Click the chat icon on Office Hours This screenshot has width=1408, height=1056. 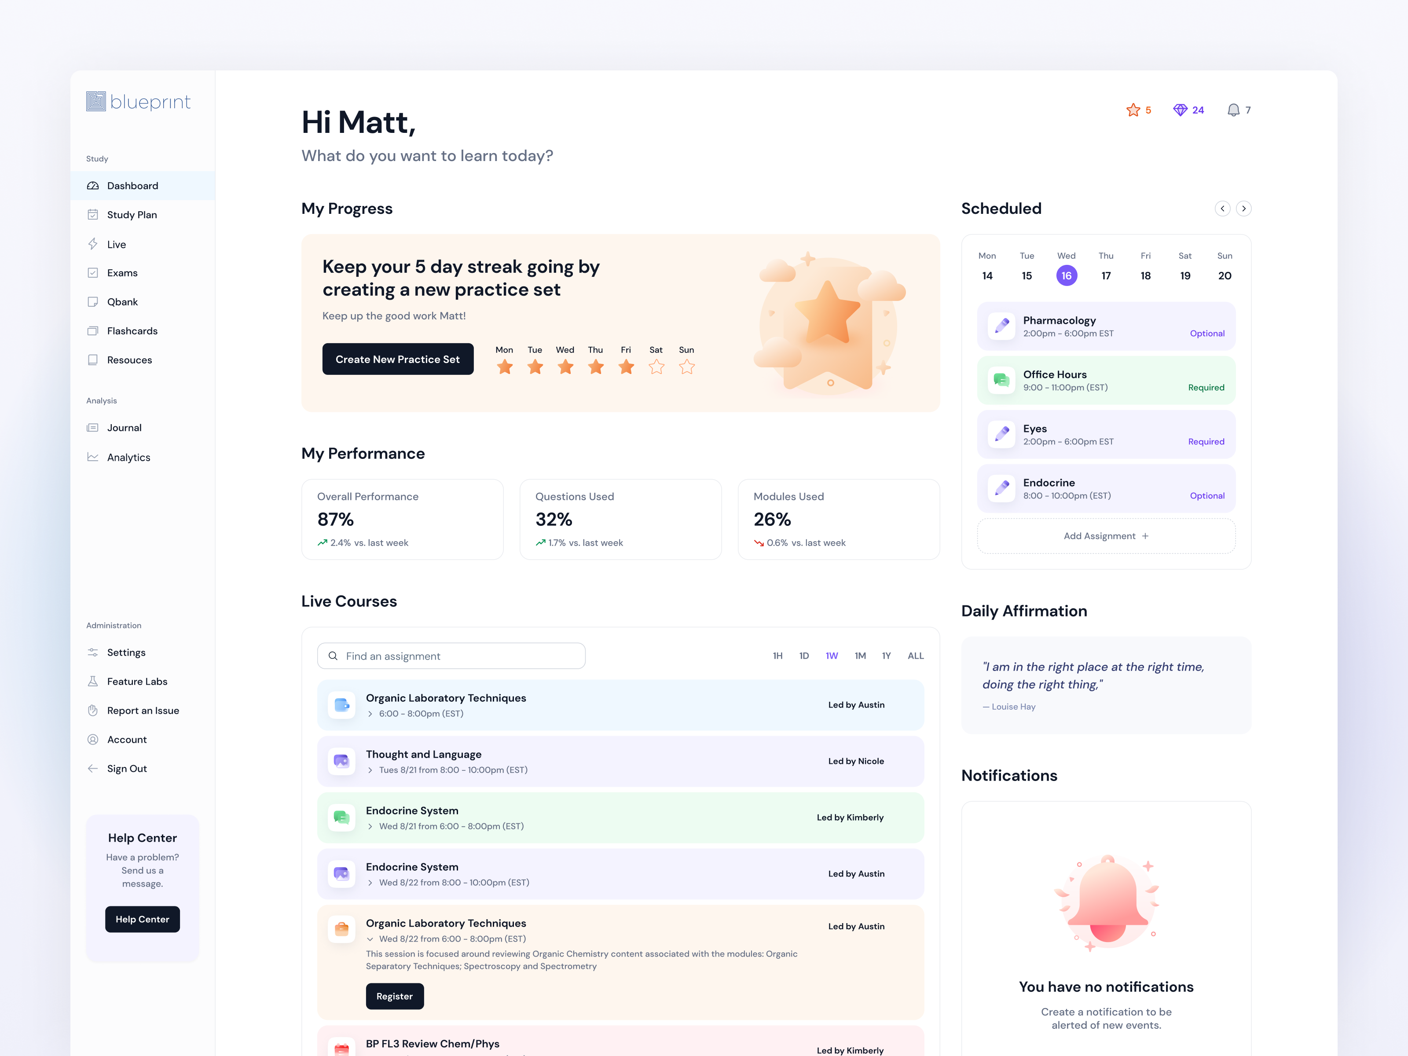click(x=1001, y=380)
